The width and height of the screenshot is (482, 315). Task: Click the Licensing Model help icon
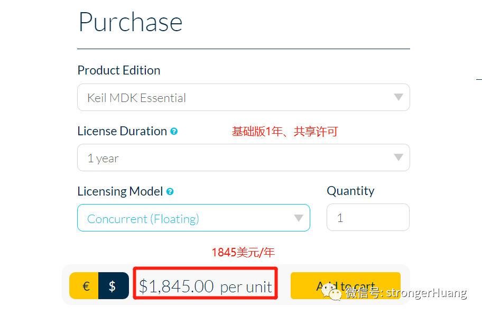click(170, 192)
